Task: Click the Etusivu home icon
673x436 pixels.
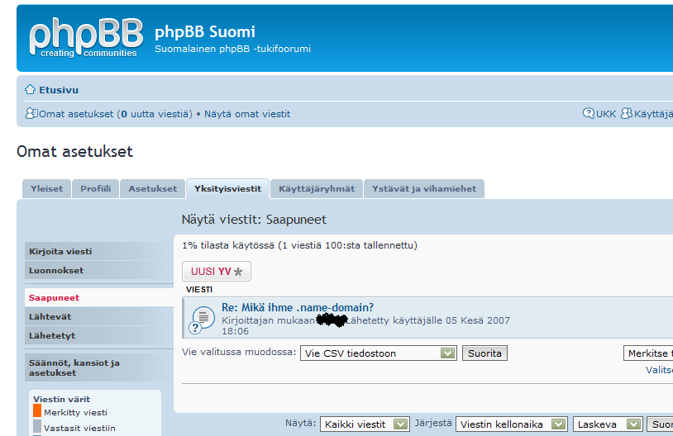Action: click(31, 90)
